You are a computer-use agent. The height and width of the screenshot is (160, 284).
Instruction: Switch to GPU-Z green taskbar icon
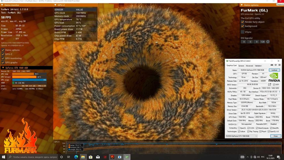pyautogui.click(x=127, y=157)
